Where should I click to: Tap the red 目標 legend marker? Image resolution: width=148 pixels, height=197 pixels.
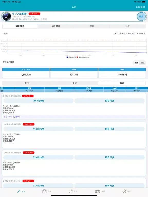click(77, 57)
